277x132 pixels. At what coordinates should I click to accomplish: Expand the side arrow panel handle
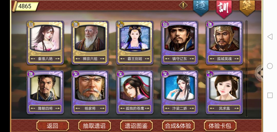coord(259,73)
